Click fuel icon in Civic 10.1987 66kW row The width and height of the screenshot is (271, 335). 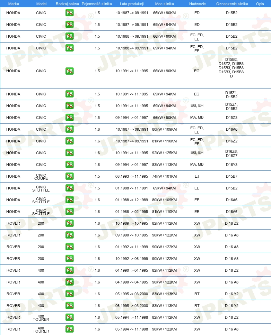tap(69, 13)
